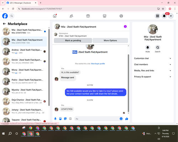Search in conversation using the magnifier icon
Image resolution: width=178 pixels, height=142 pixels.
pyautogui.click(x=158, y=48)
